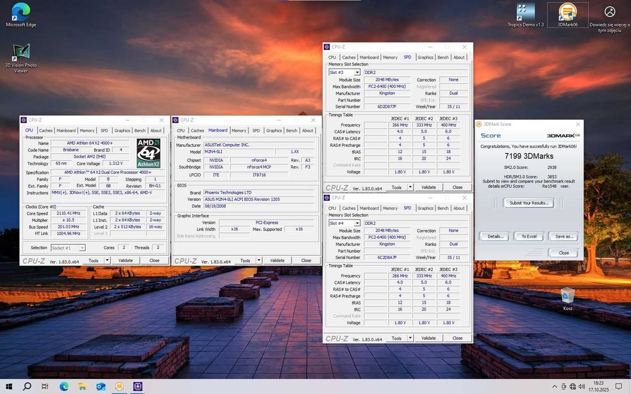Select the Core Voltage 1.312 V value
This screenshot has width=631, height=394.
point(116,164)
